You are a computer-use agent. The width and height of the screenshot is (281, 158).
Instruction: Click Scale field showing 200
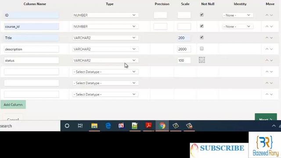pos(184,38)
